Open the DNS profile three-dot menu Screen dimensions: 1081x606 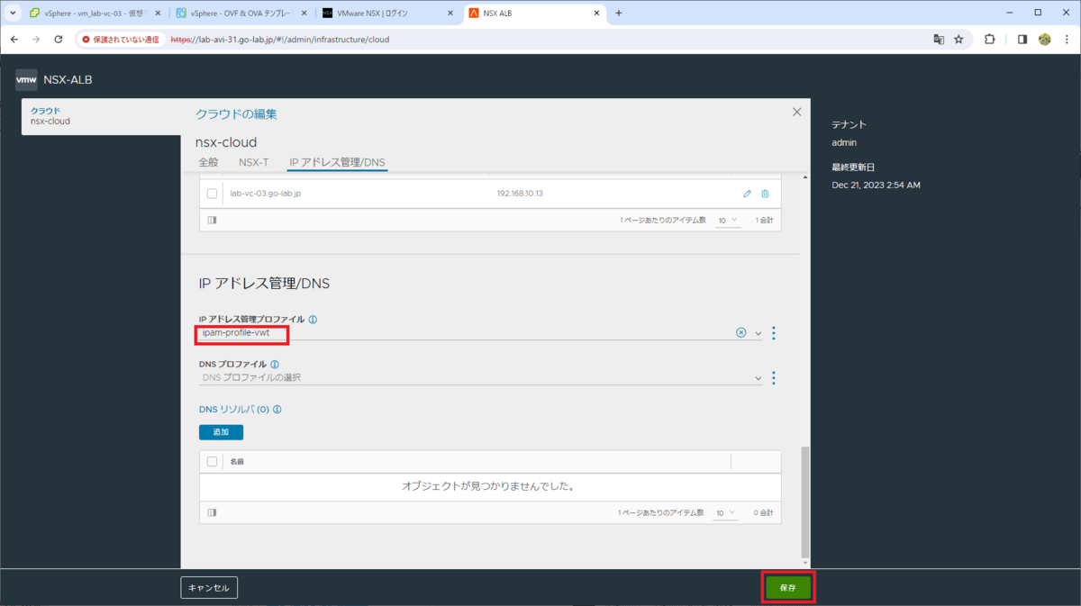(x=774, y=377)
